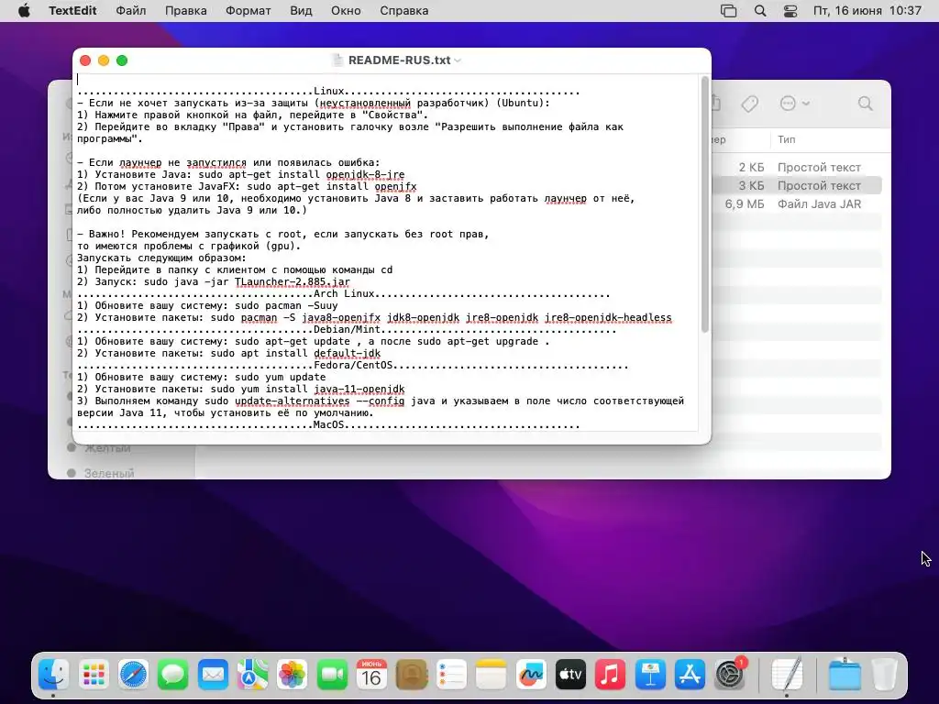Open the Окно menu
This screenshot has height=704, width=939.
(346, 11)
